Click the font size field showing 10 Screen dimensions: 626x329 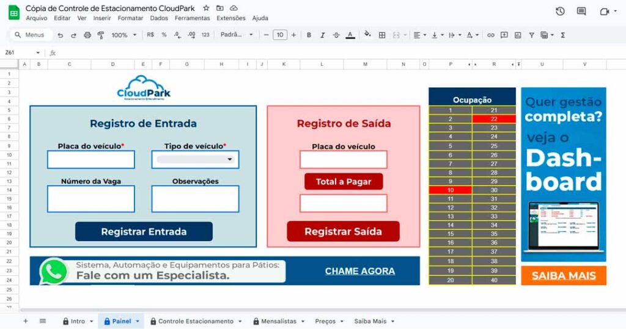click(280, 35)
